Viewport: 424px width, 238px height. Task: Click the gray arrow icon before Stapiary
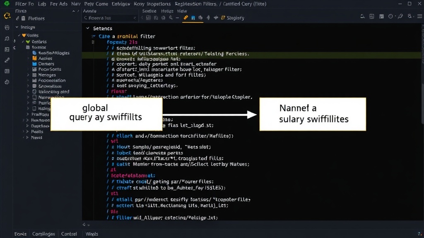[x=216, y=18]
